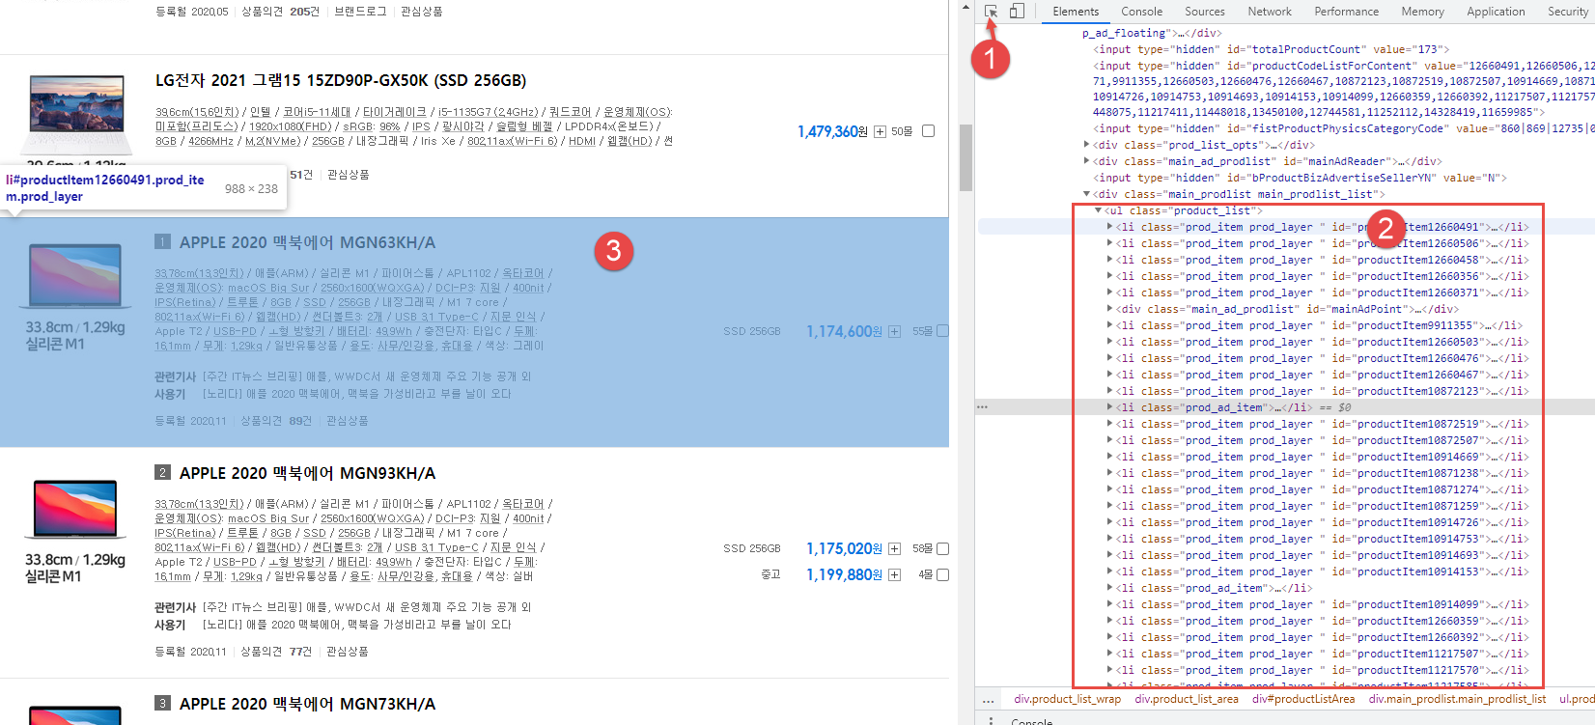Click the page vertical scrollbar thumb
The height and width of the screenshot is (725, 1595).
click(x=965, y=157)
